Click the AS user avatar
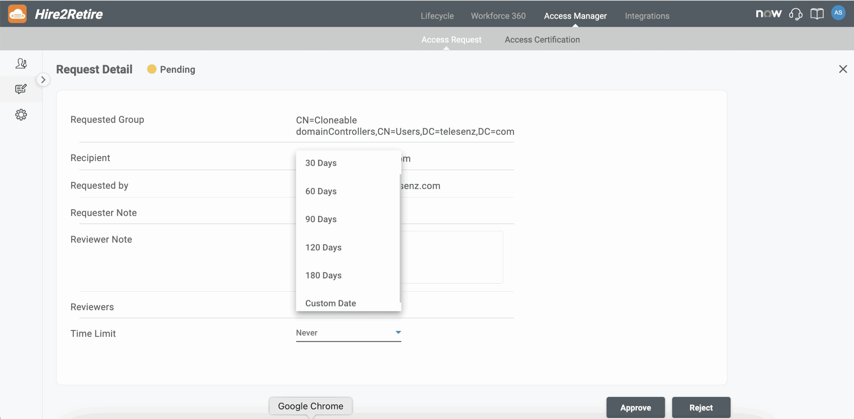 [838, 13]
